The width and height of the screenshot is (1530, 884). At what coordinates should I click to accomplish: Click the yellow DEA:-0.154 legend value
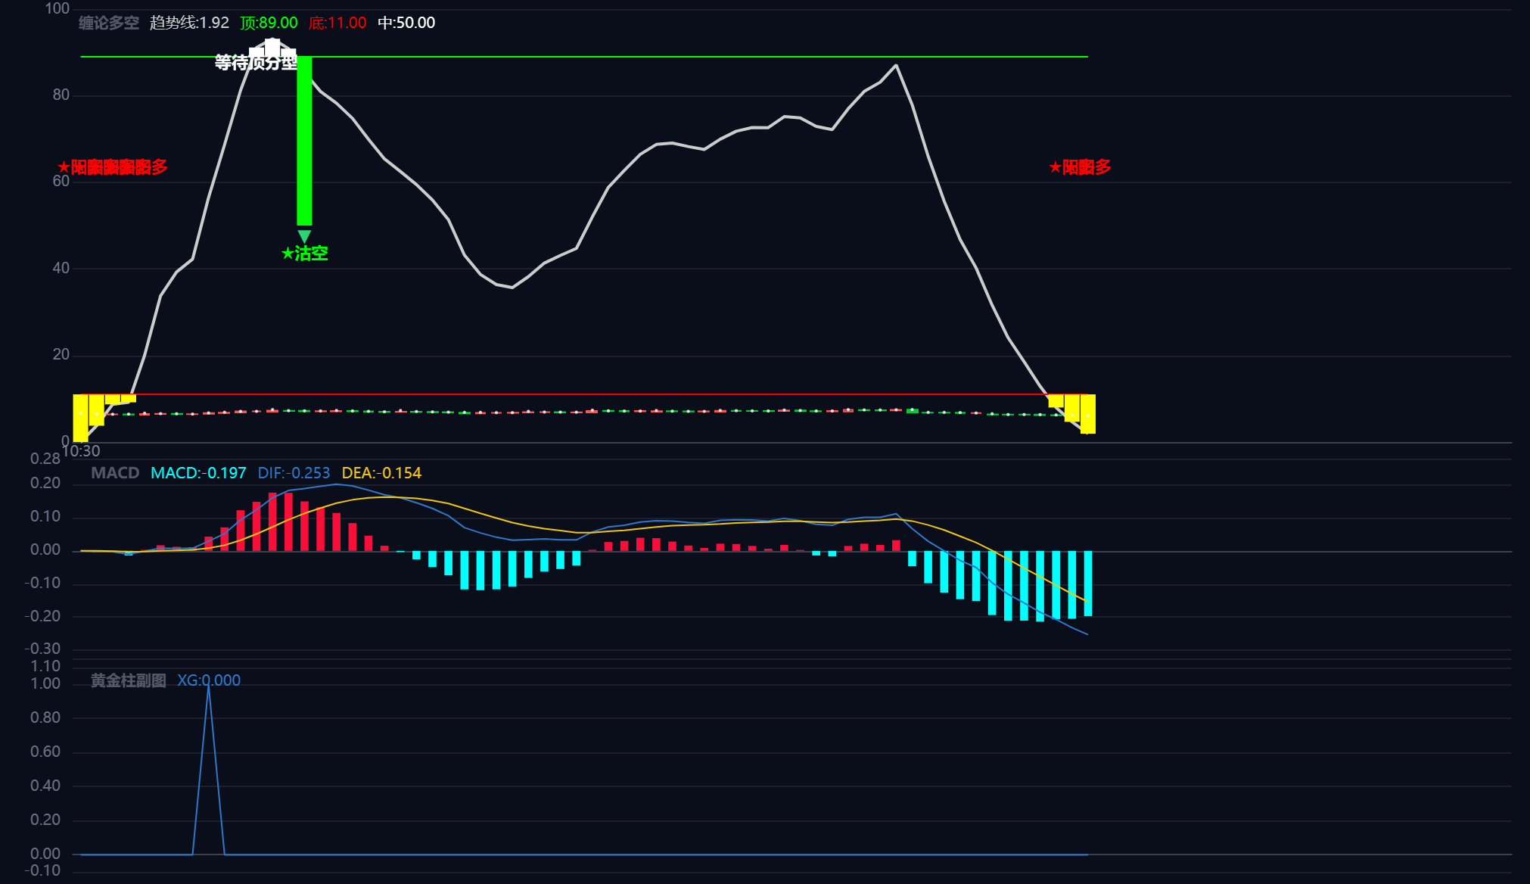381,473
